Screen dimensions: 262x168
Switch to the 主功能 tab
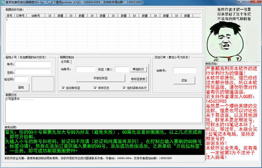65,62
